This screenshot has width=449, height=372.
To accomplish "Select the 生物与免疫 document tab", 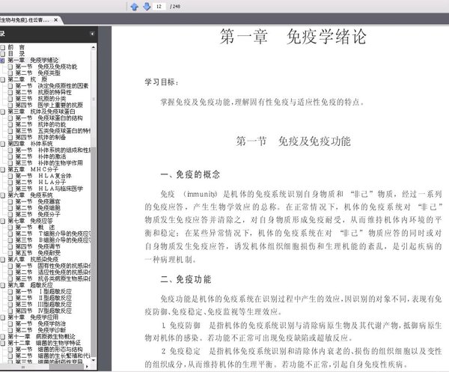I will click(x=25, y=19).
